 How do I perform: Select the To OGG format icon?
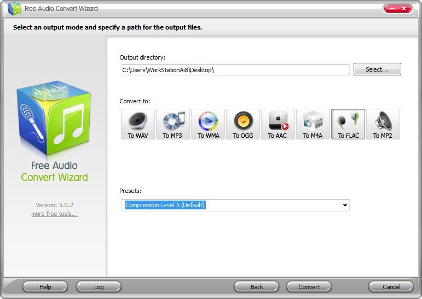[243, 124]
